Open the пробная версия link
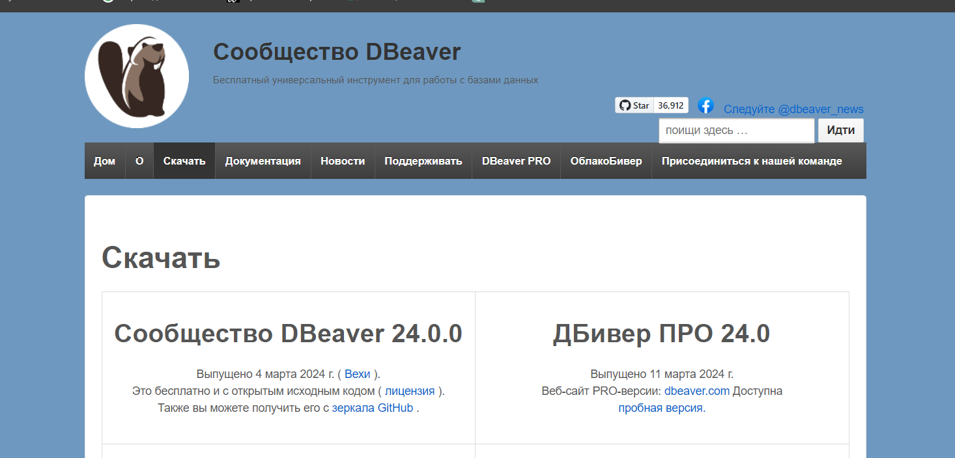955x458 pixels. point(661,408)
